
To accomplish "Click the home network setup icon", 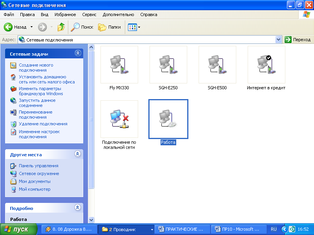I will [13, 77].
